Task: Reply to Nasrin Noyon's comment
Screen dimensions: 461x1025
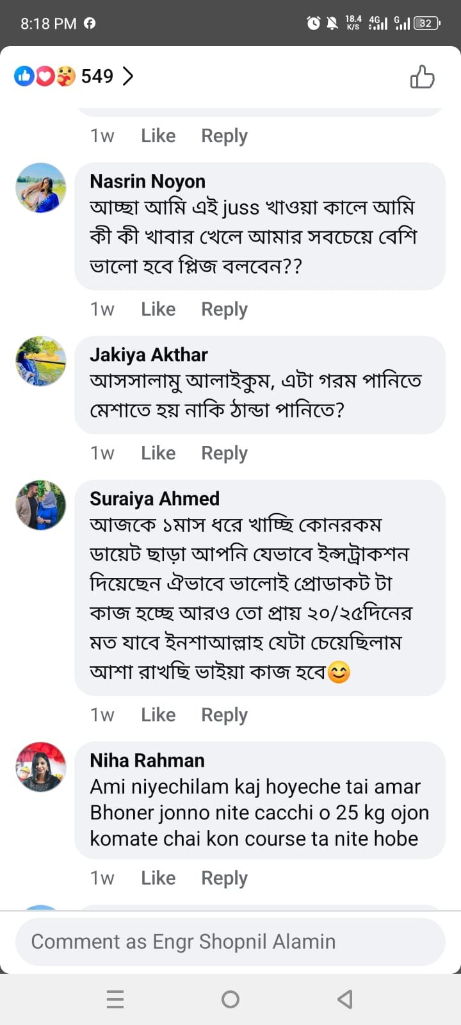Action: point(224,309)
